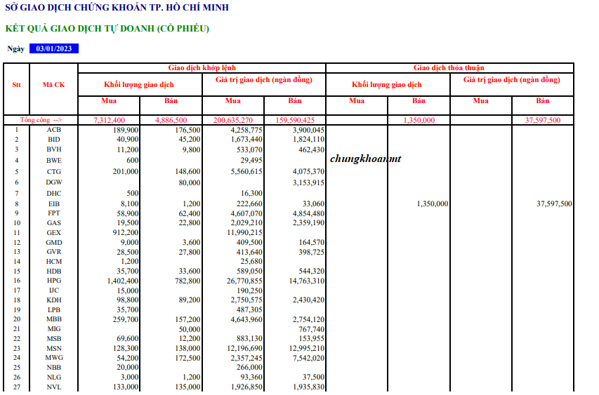
Task: Select the EIB stock code
Action: [54, 203]
